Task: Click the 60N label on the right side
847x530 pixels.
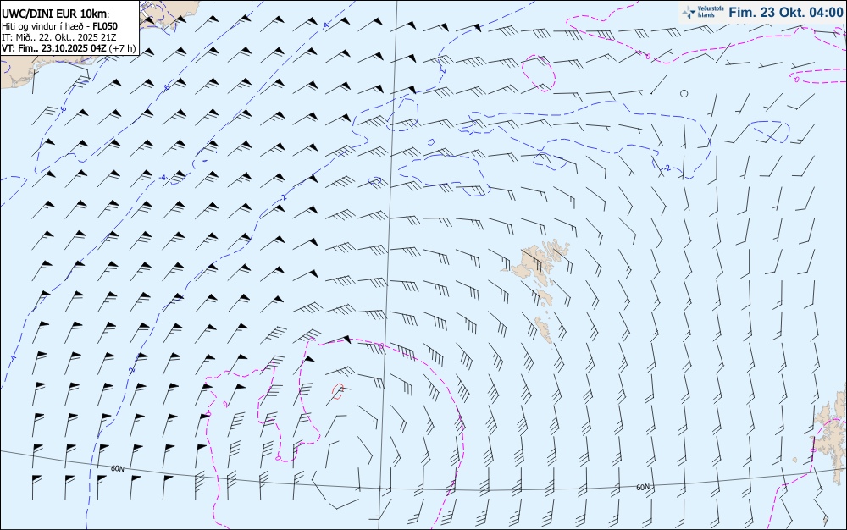Action: (643, 487)
